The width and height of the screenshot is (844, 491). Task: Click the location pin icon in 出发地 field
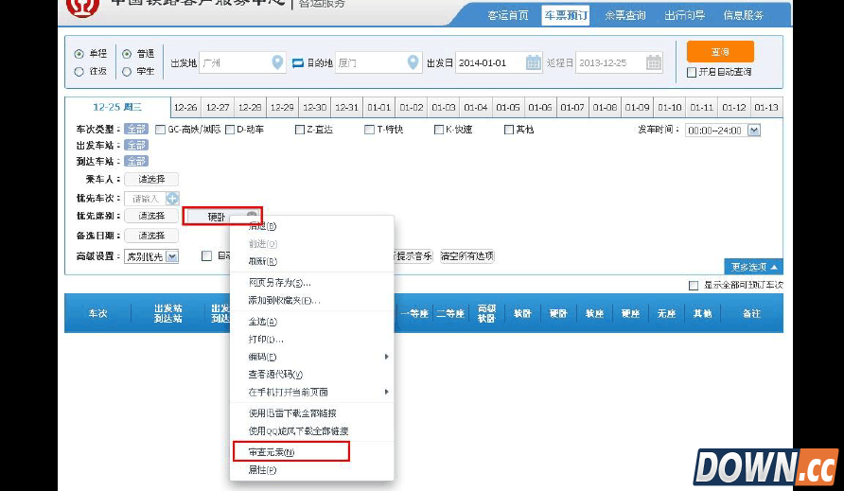coord(277,63)
